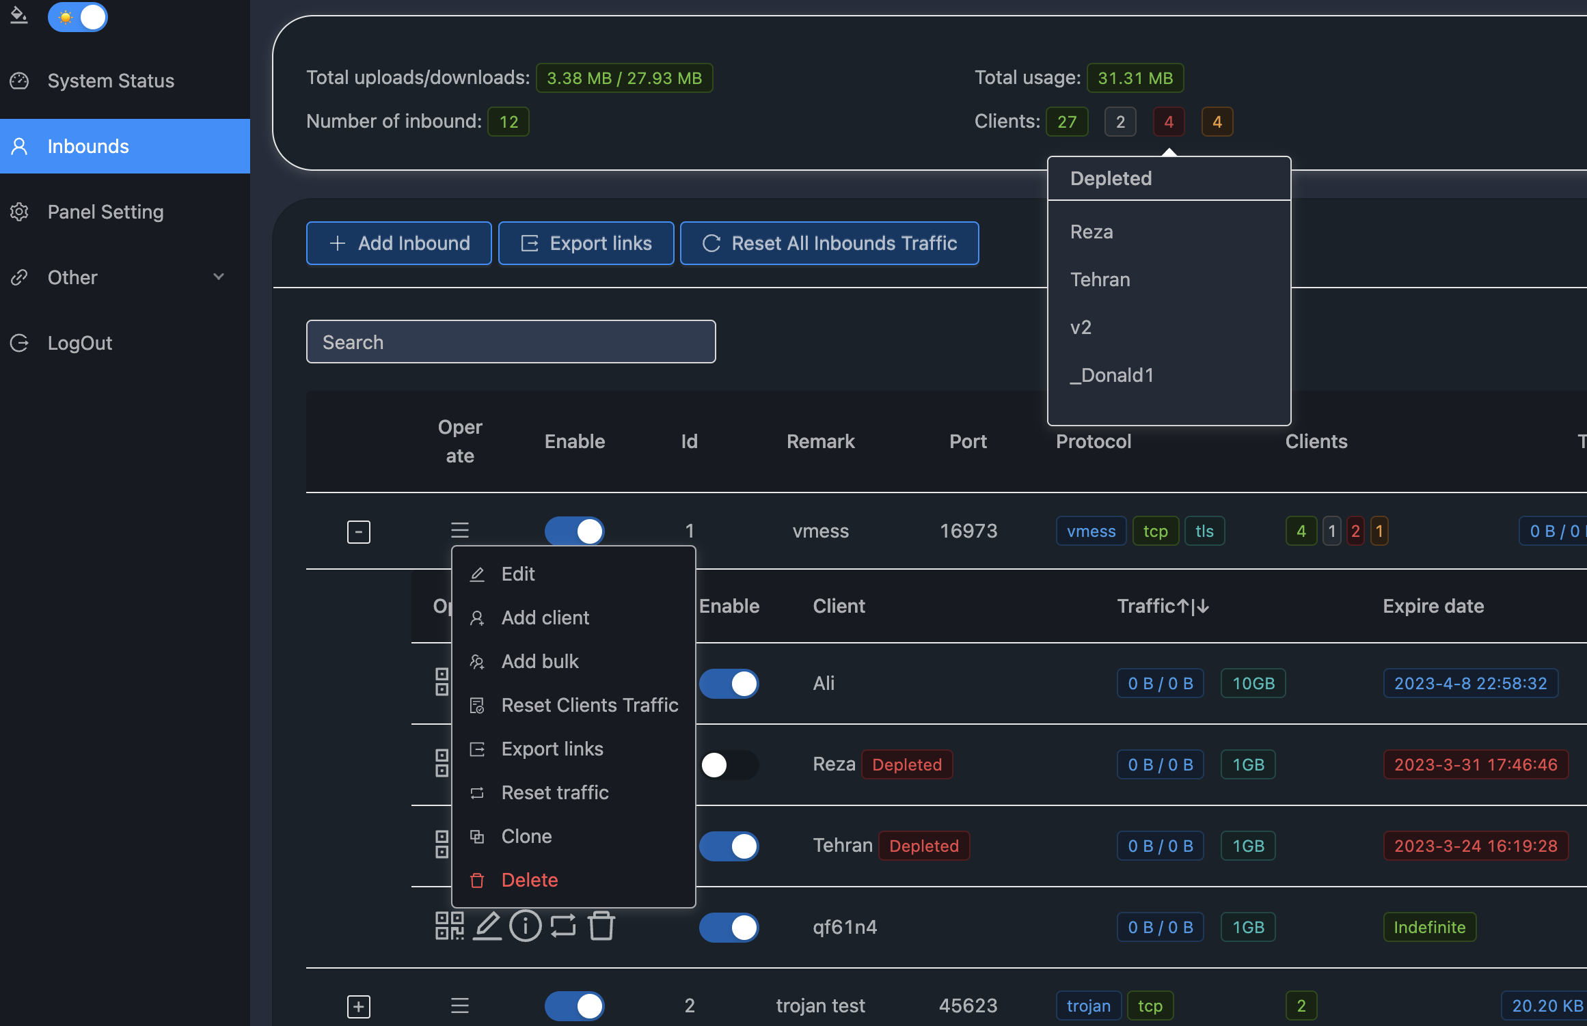Click the QR code icon in Ali's row
Image resolution: width=1587 pixels, height=1026 pixels.
point(442,682)
